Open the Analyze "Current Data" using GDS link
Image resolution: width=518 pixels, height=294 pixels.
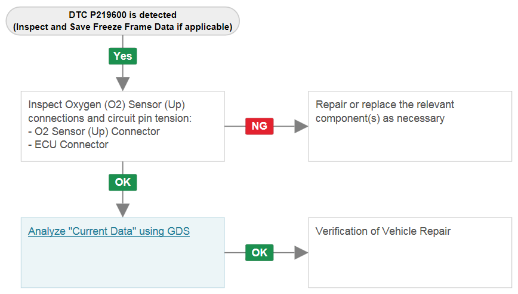click(x=109, y=231)
